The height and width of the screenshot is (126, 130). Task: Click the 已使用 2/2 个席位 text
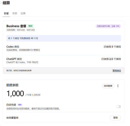coord(111,59)
